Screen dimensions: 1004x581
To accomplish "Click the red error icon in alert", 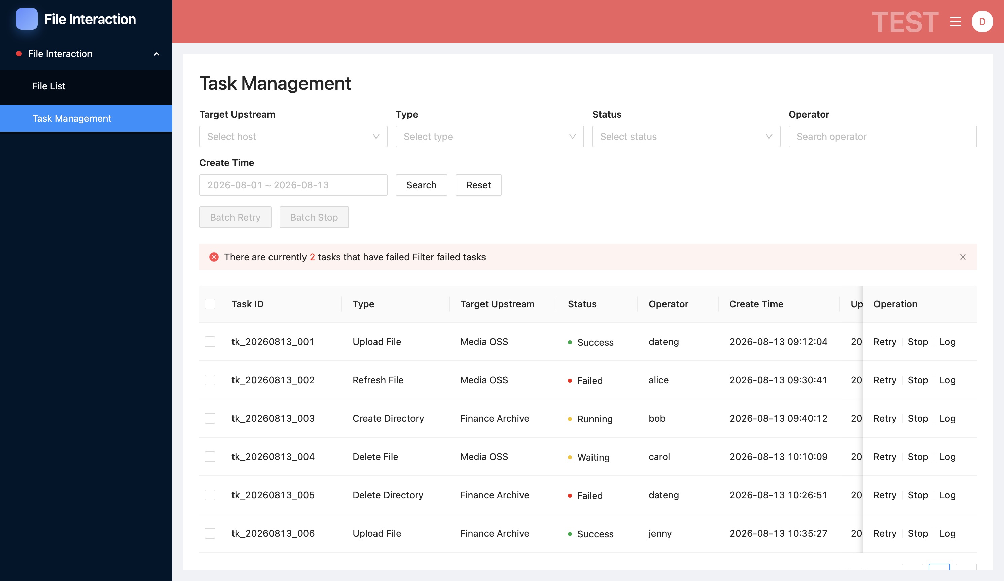I will [214, 257].
